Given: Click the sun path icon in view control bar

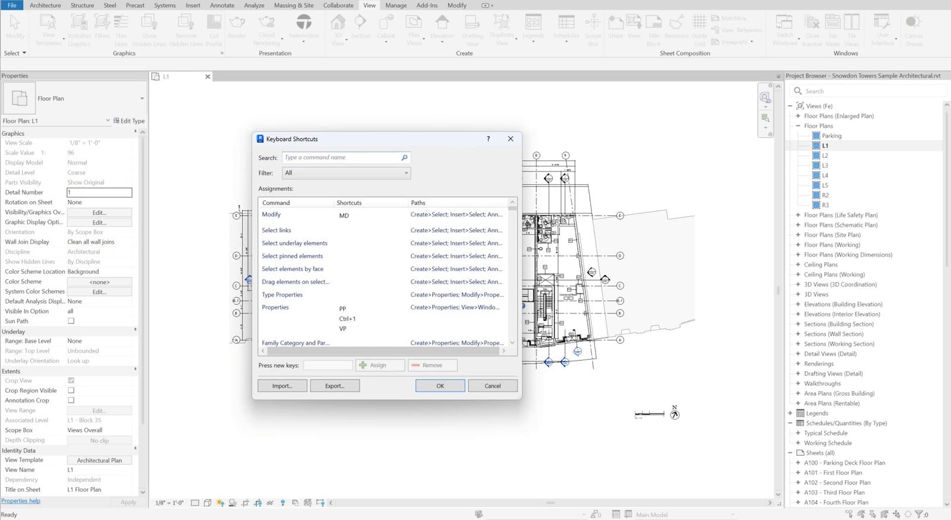Looking at the screenshot, I should point(221,503).
